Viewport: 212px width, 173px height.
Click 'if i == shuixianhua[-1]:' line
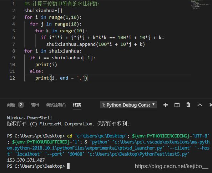(62, 58)
